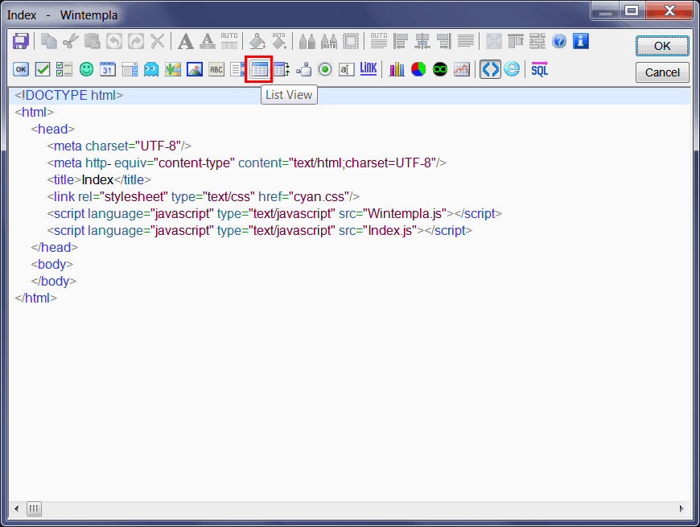Click the AUTO justify text icon
The image size is (700, 527).
tap(379, 41)
